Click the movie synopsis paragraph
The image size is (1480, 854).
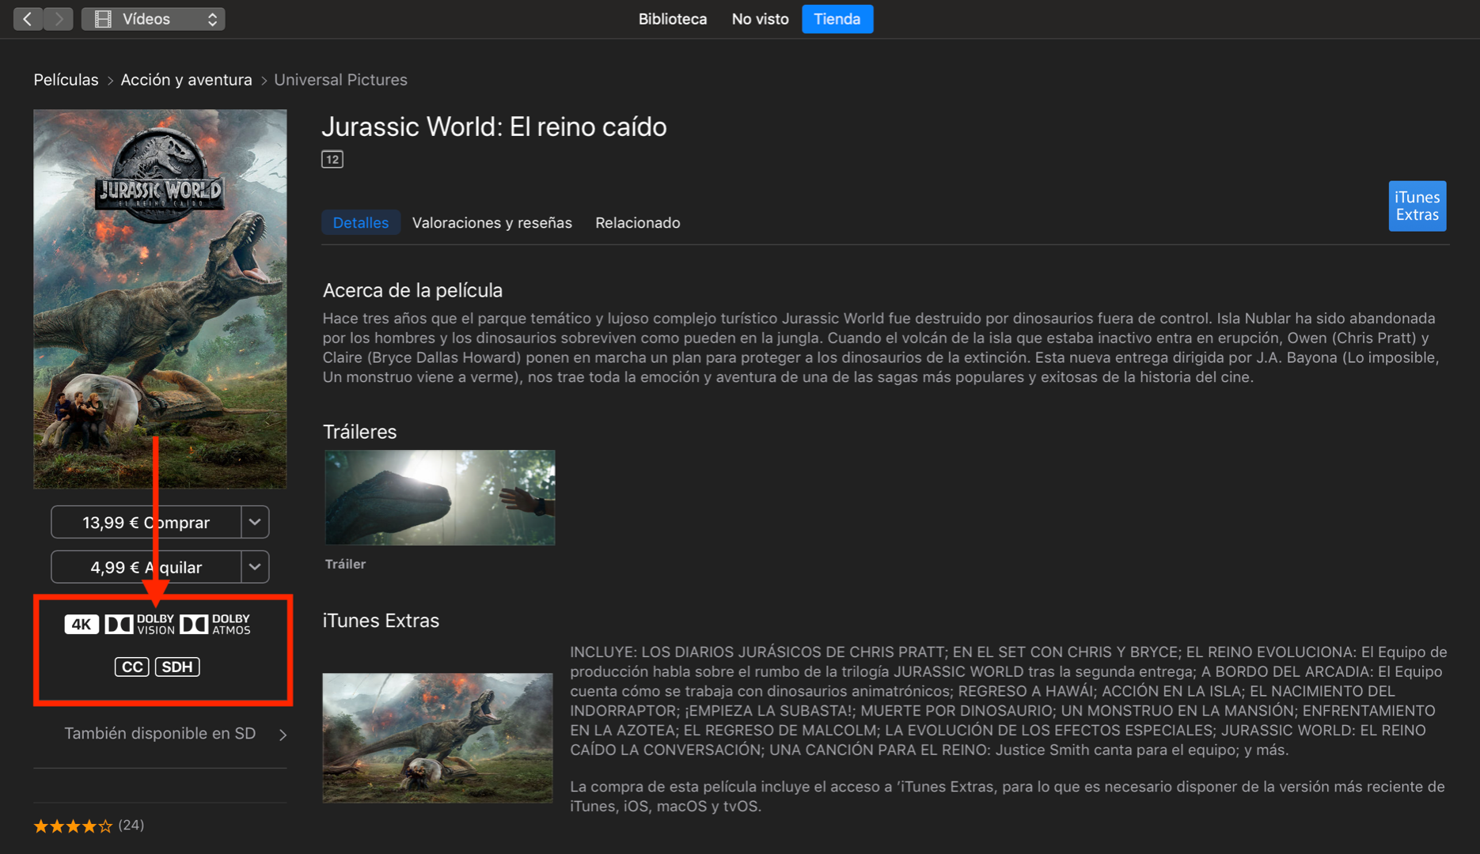coord(880,348)
